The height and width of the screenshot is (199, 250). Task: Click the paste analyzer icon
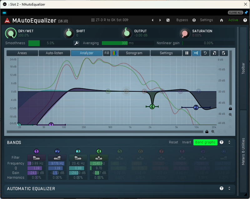[x=223, y=53]
